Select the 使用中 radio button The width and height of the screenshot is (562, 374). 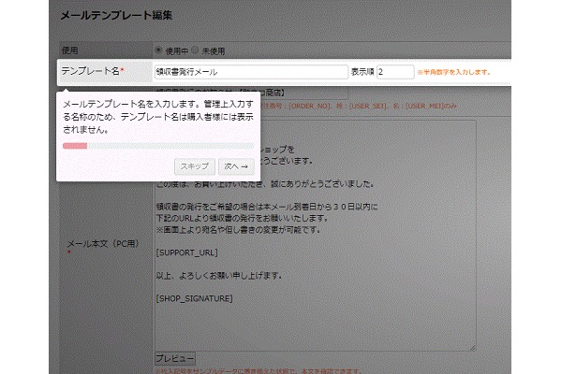[157, 50]
